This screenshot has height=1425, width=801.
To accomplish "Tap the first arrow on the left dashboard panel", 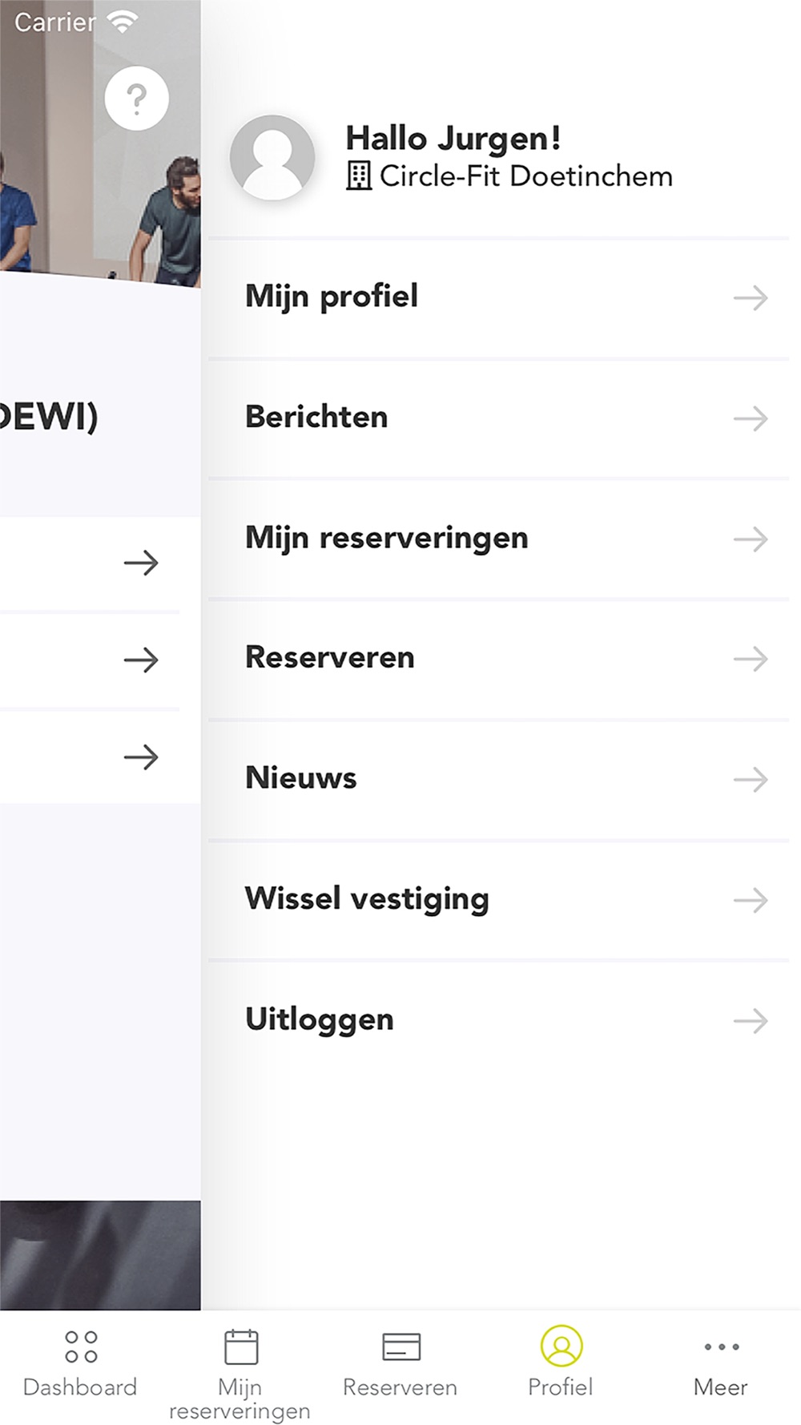I will (x=141, y=563).
